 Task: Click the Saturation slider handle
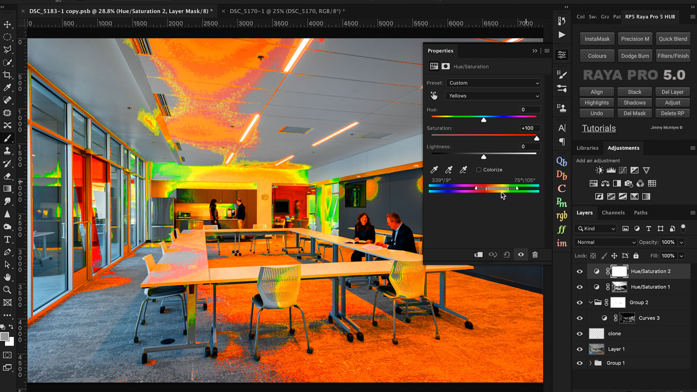(x=537, y=138)
